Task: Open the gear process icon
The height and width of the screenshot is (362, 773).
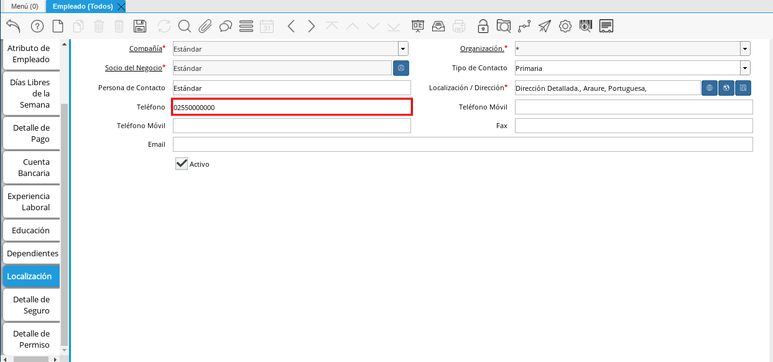Action: point(565,26)
